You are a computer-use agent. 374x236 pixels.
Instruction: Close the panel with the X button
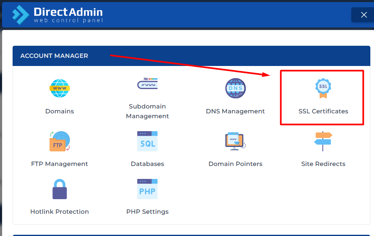(x=364, y=15)
